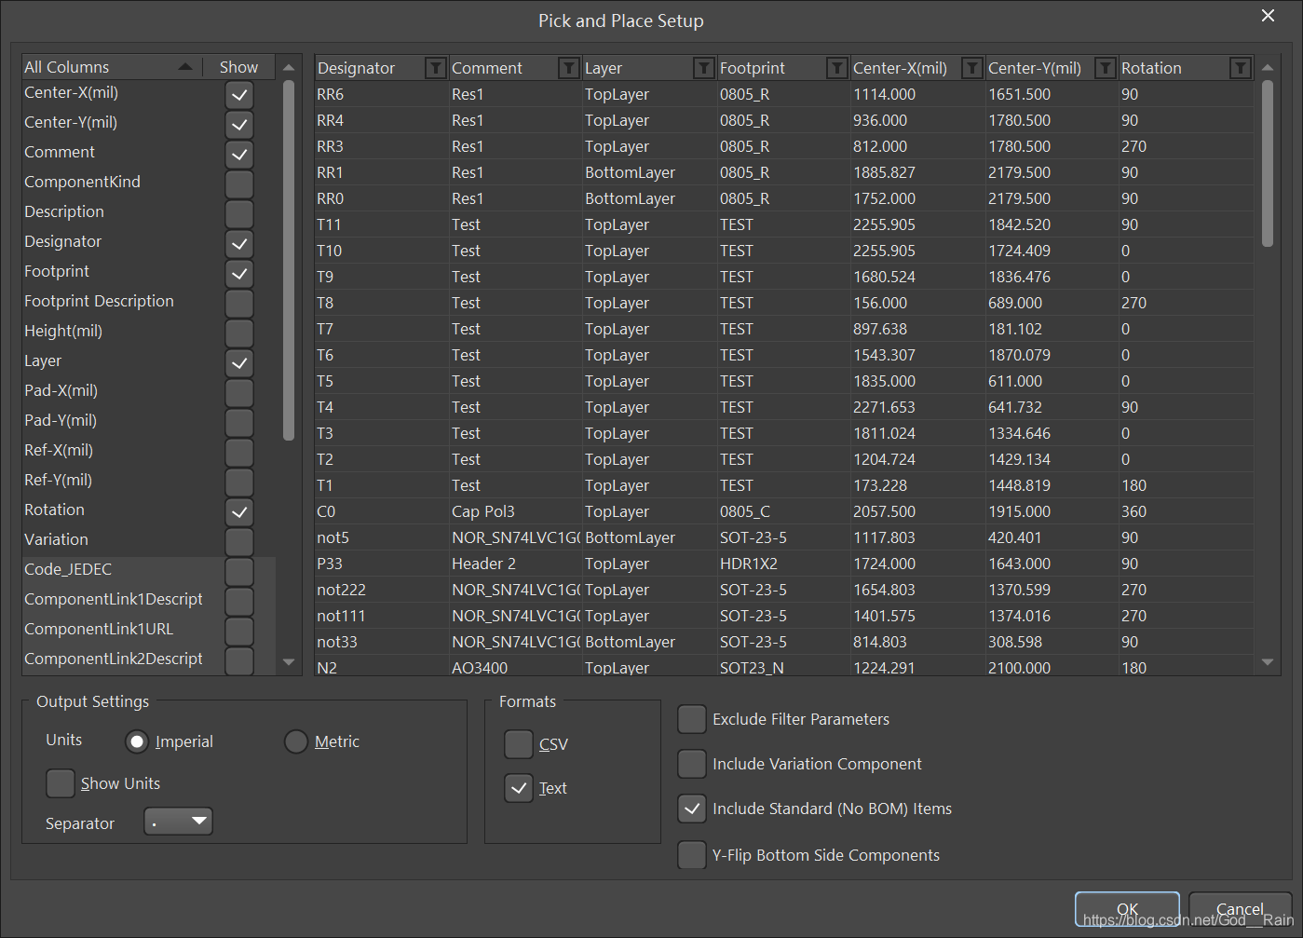
Task: Click up arrow of column list scrollbar
Action: pos(289,67)
